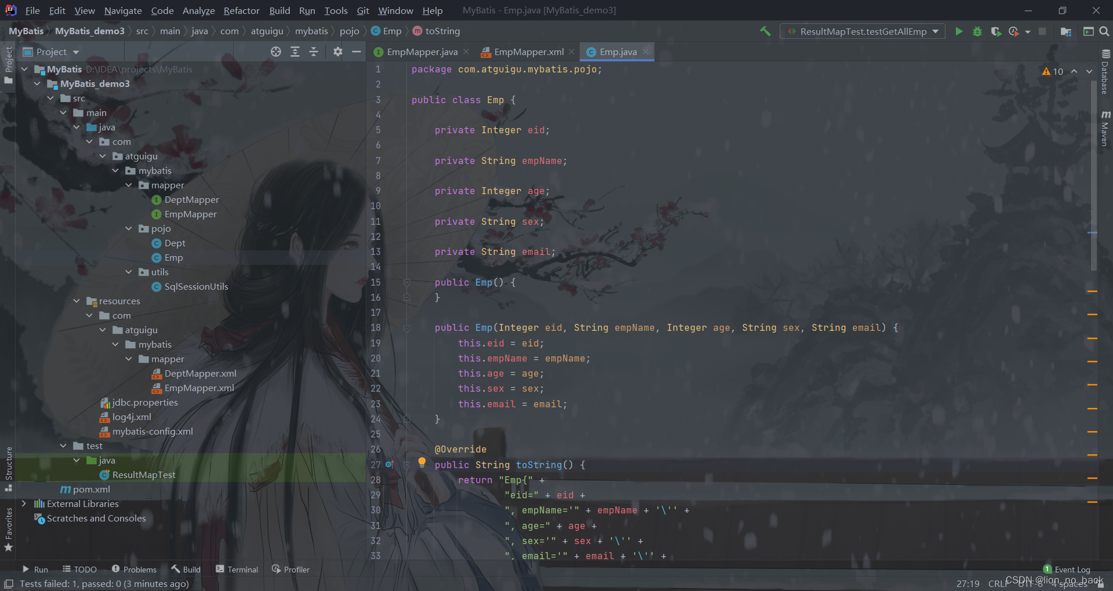Open Search Everywhere magnifier icon

pos(1104,31)
